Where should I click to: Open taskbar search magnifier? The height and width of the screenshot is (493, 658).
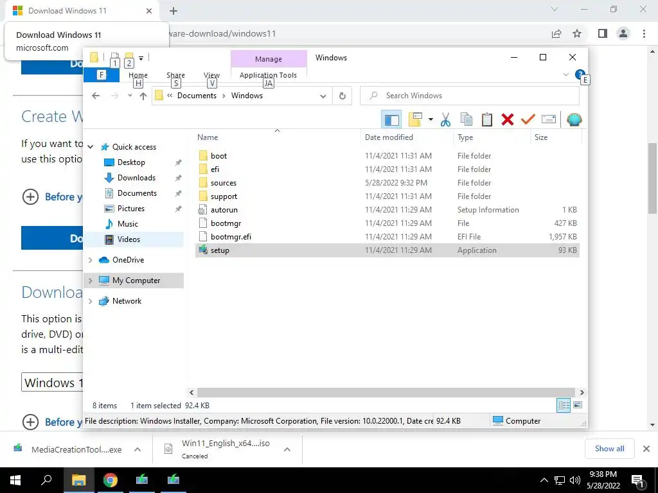pyautogui.click(x=46, y=480)
